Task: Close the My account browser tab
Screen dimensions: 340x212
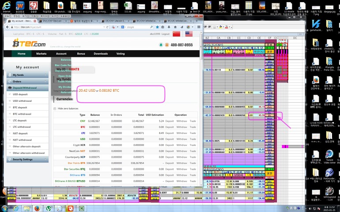Action: 34,21
